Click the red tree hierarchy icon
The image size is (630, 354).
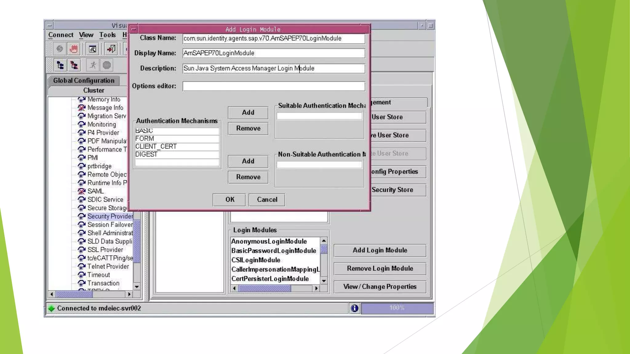coord(74,65)
